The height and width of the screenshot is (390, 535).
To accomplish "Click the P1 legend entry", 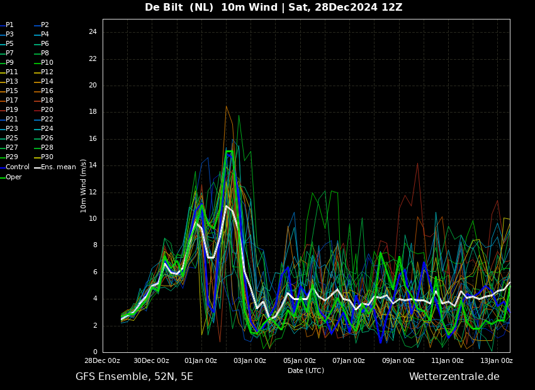I will point(9,25).
